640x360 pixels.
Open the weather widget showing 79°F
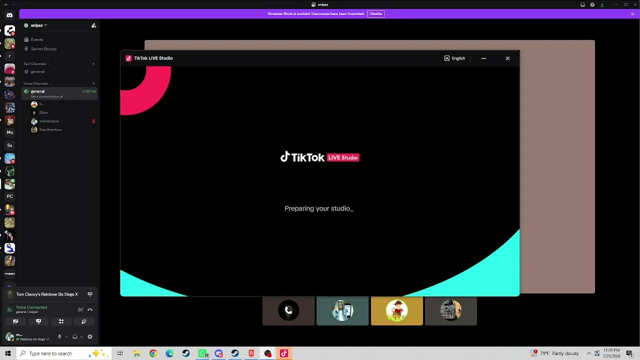click(555, 353)
